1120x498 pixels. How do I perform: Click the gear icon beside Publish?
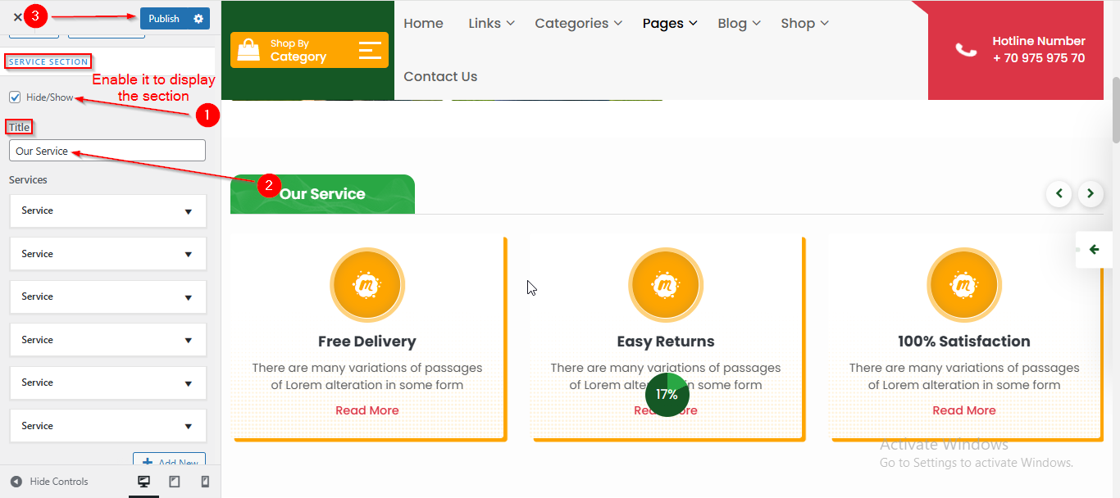click(198, 19)
